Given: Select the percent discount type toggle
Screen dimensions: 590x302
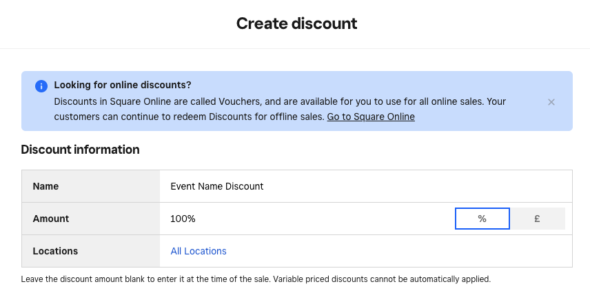Looking at the screenshot, I should [x=482, y=219].
